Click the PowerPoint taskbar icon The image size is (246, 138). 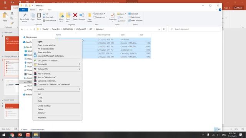[x=20, y=135]
